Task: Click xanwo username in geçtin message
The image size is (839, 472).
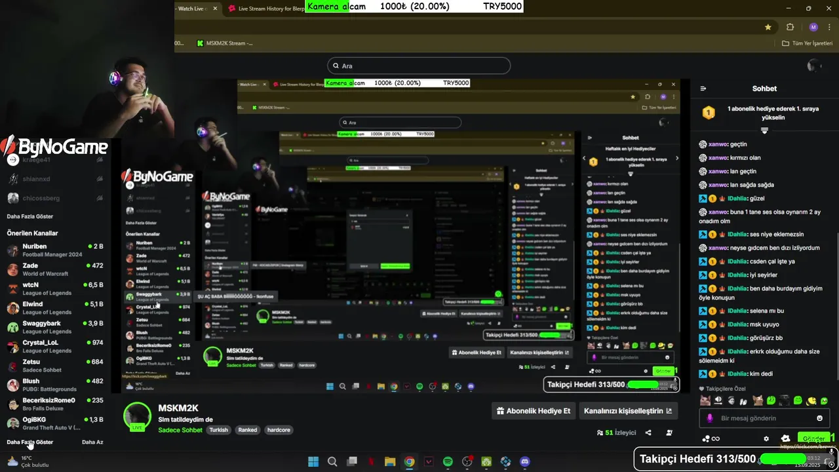Action: click(718, 144)
